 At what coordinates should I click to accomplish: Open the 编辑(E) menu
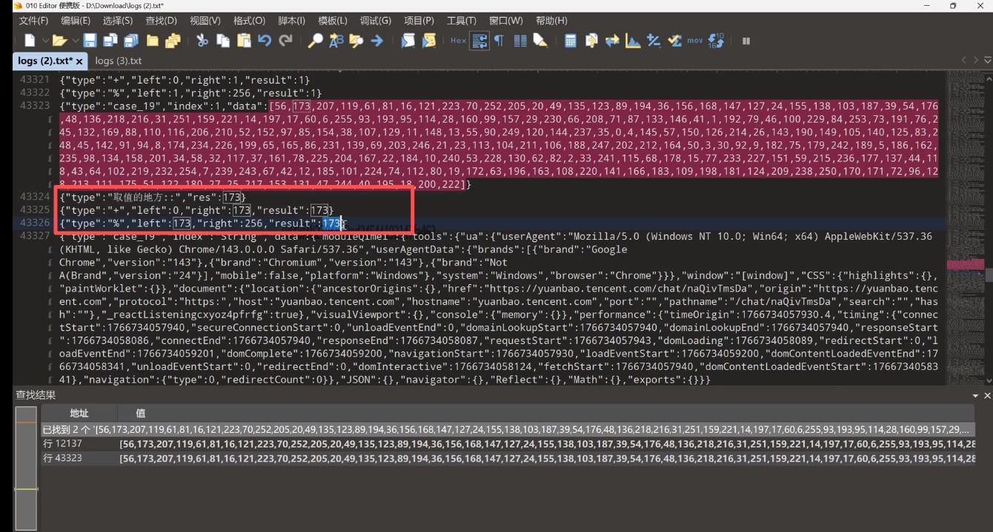(76, 20)
